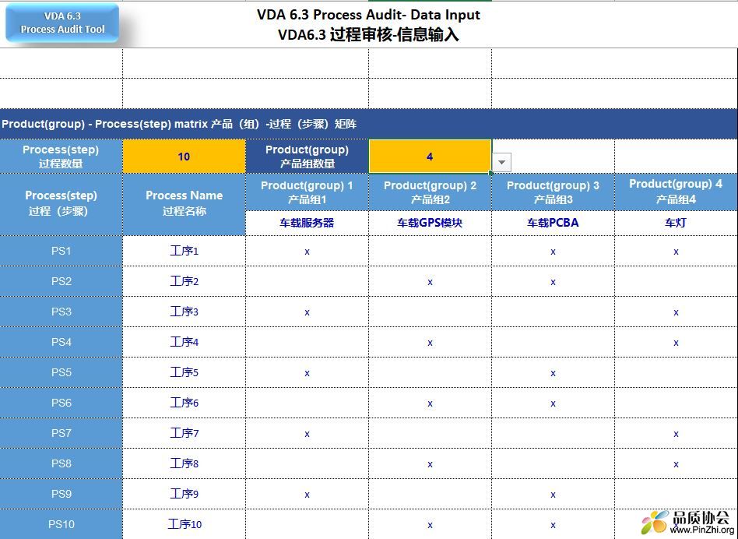The height and width of the screenshot is (539, 738).
Task: Click the Product(group) - Process(step) matrix banner
Action: [x=369, y=124]
